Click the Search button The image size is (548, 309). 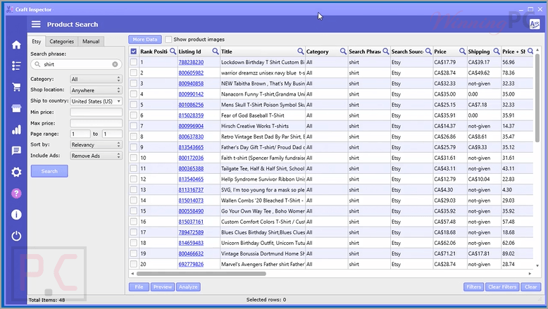(49, 171)
